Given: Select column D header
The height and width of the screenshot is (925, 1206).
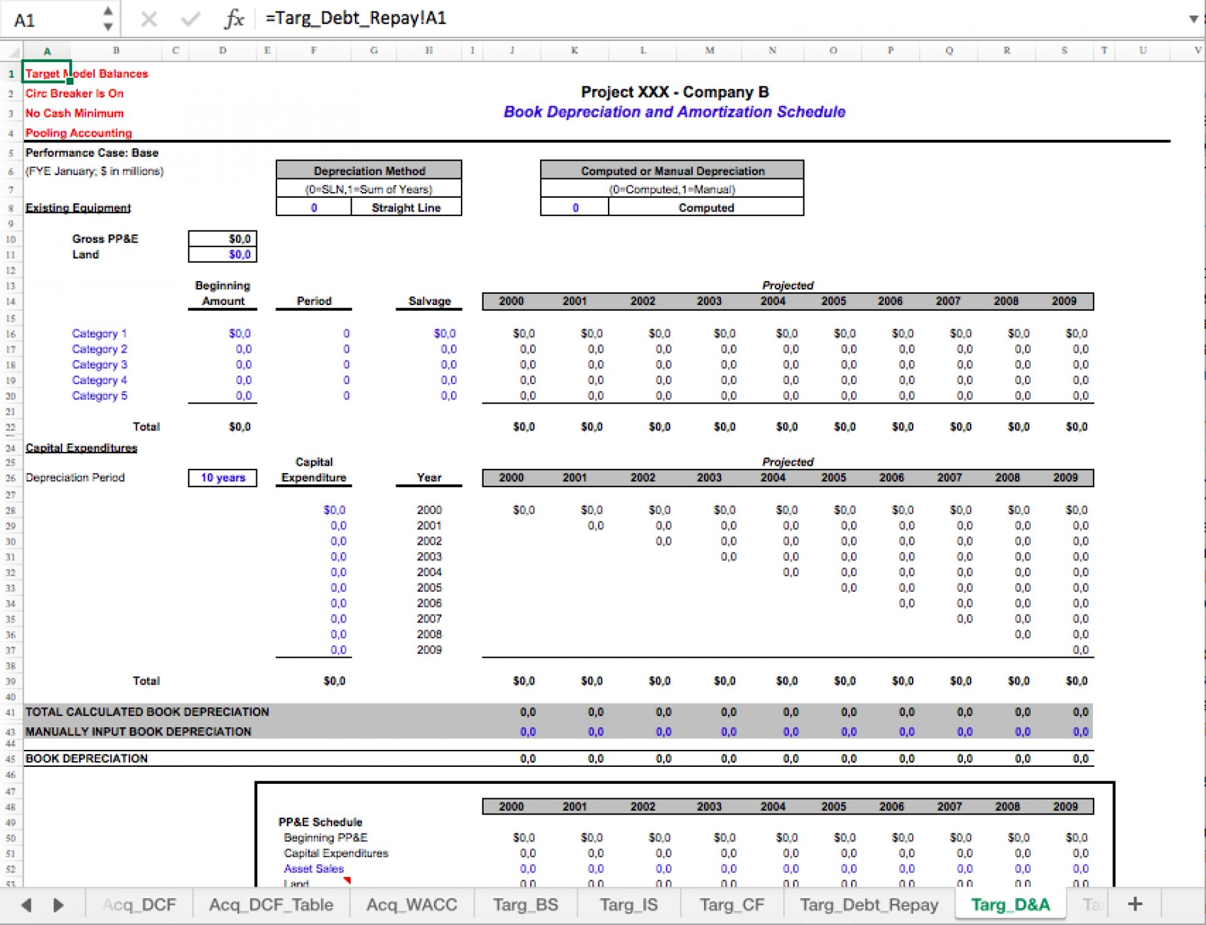Looking at the screenshot, I should coord(222,51).
